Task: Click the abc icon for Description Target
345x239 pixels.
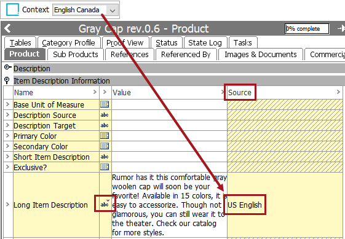Action: [x=105, y=125]
